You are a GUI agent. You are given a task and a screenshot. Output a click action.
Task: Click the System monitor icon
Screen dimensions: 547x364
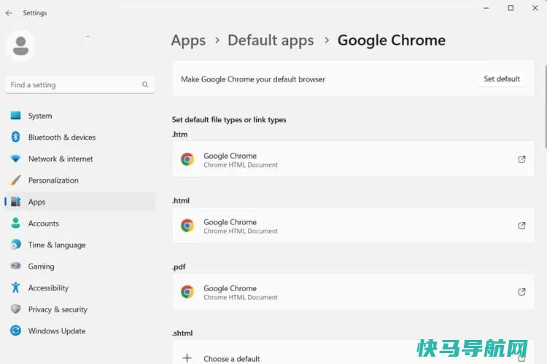(16, 115)
